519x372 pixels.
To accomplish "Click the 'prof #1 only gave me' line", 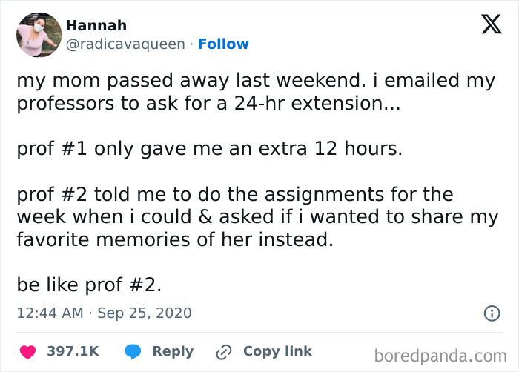I will tap(209, 149).
